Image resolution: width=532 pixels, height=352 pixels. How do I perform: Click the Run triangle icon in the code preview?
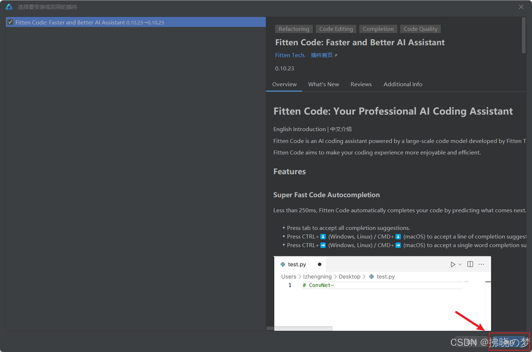click(x=453, y=264)
